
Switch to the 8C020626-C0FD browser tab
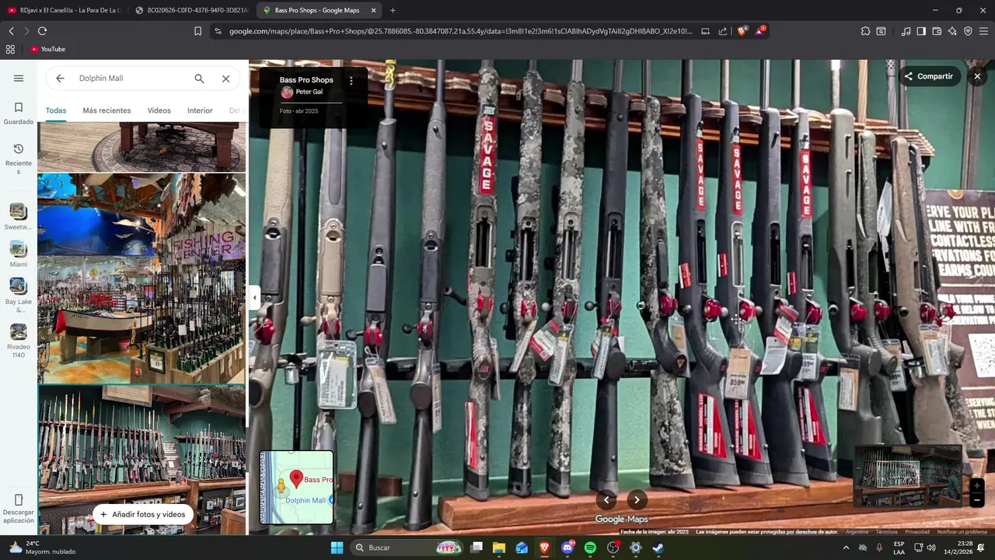click(x=191, y=10)
